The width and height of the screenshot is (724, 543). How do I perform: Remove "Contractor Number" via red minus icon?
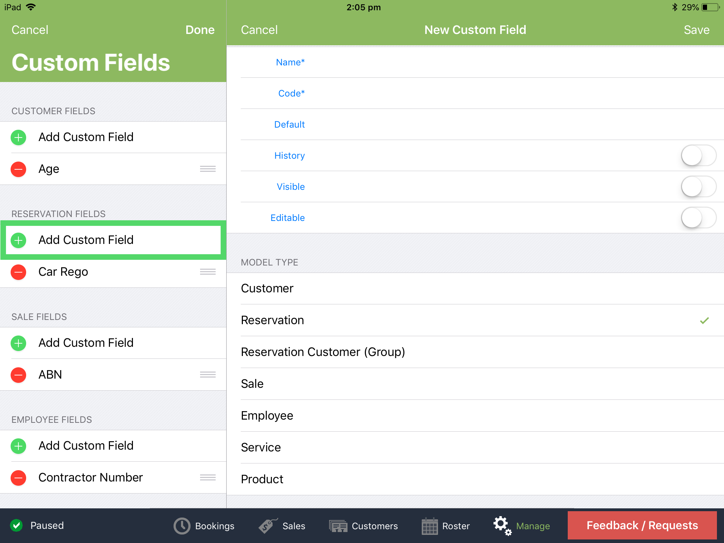(x=18, y=478)
